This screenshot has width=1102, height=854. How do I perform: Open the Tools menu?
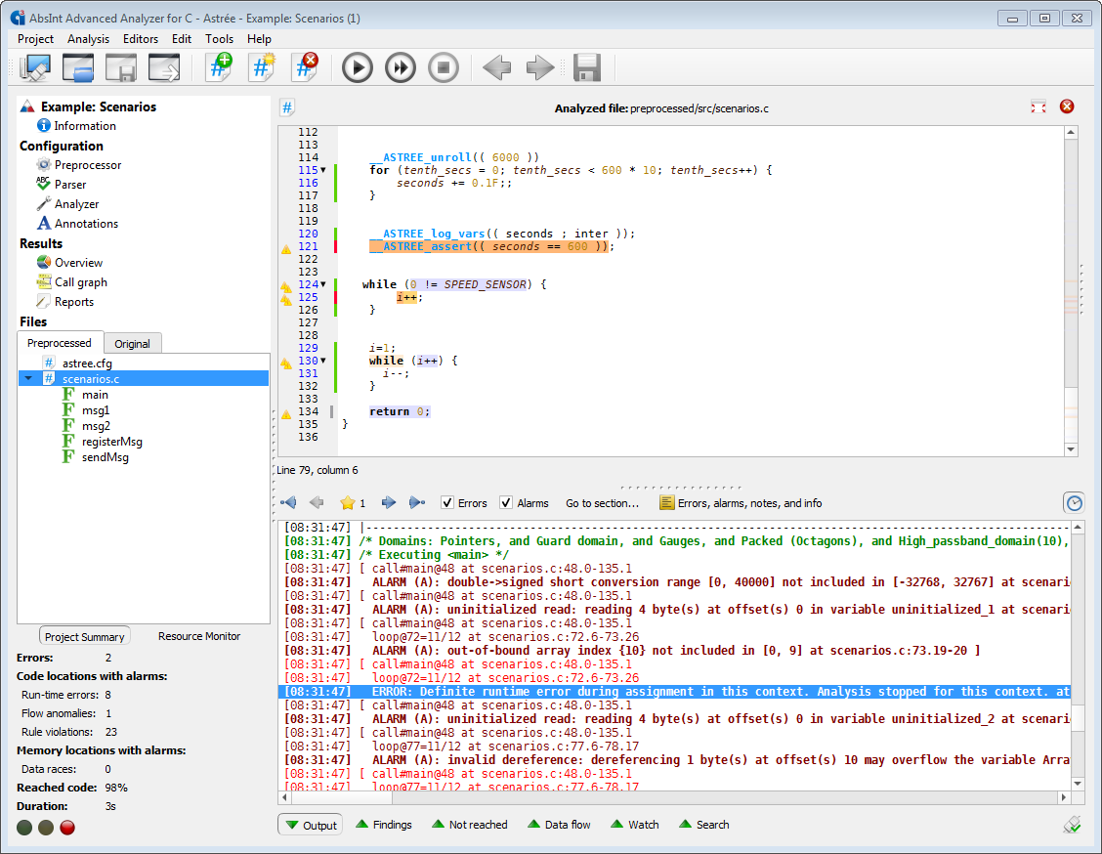[219, 39]
